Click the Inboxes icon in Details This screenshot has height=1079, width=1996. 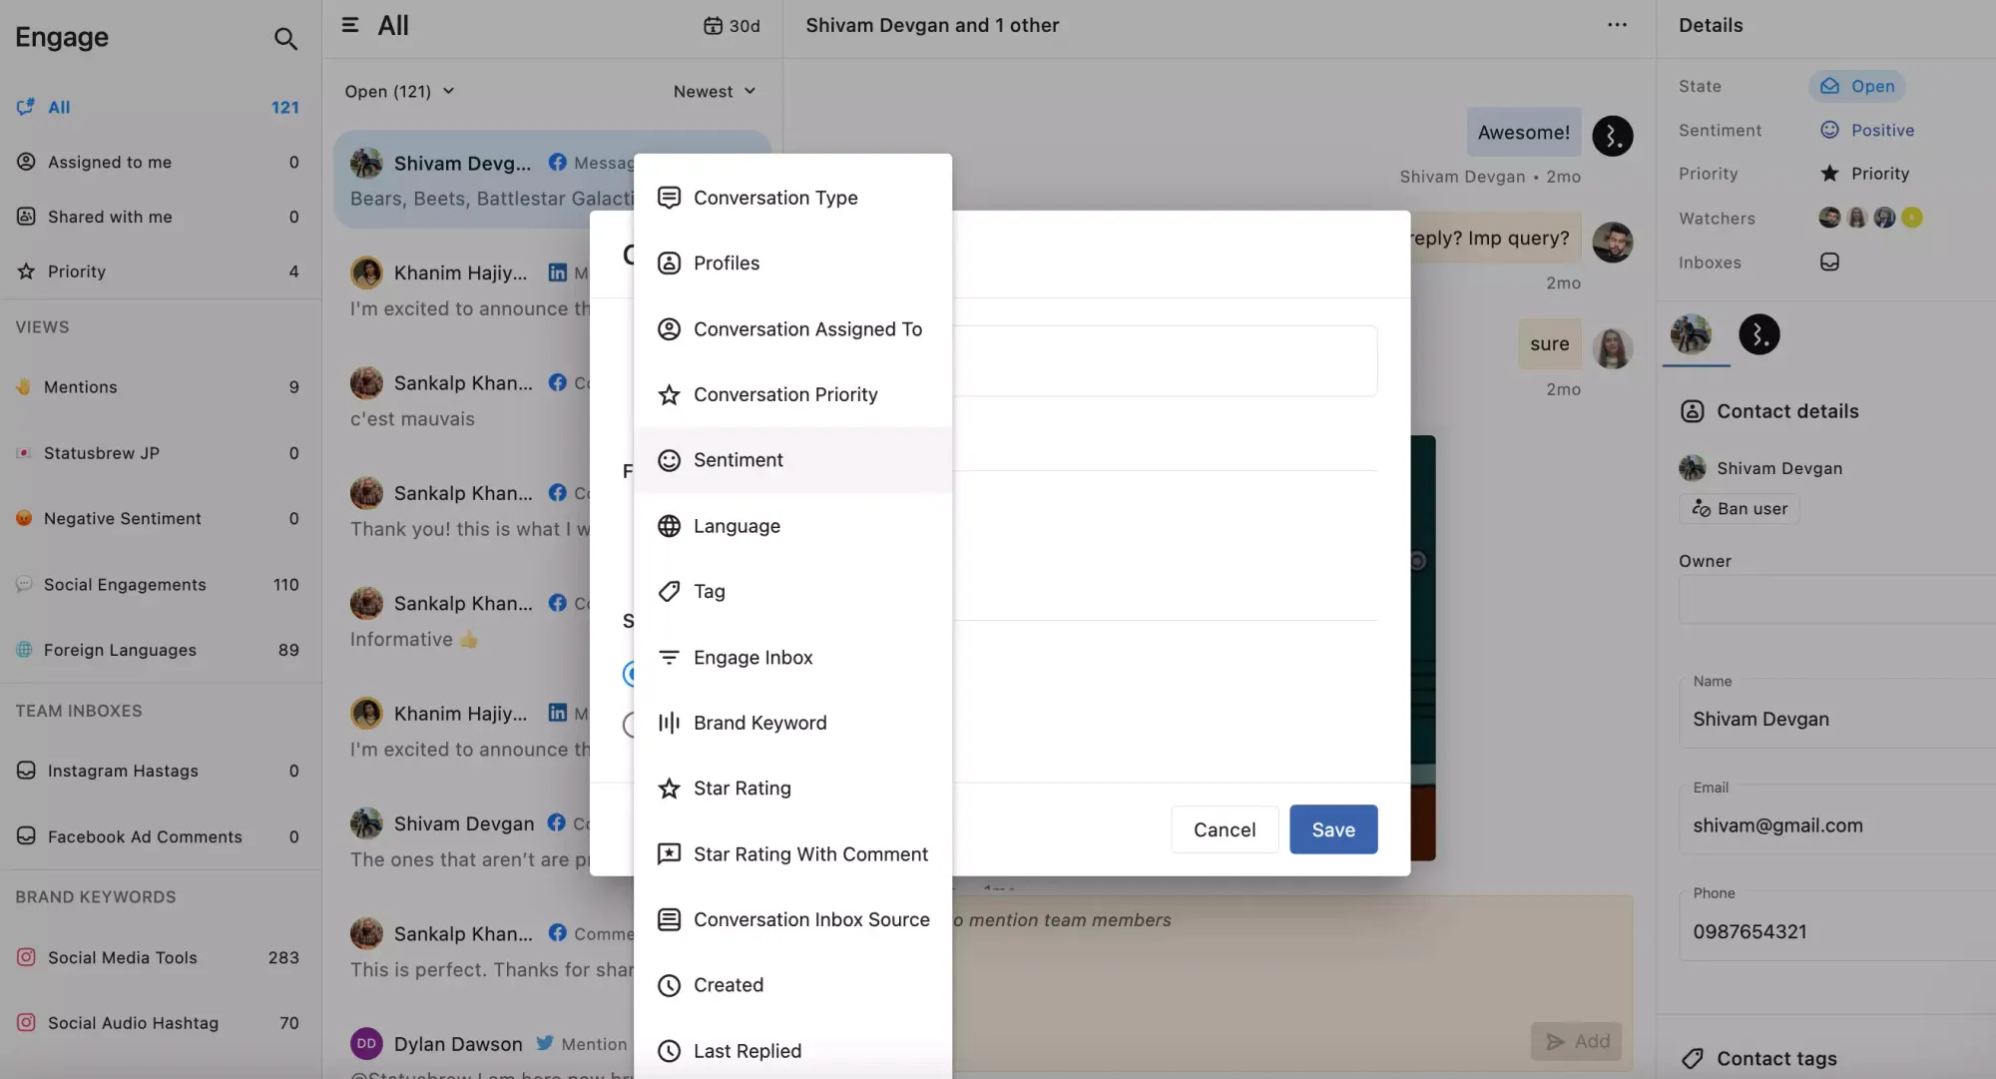coord(1829,263)
